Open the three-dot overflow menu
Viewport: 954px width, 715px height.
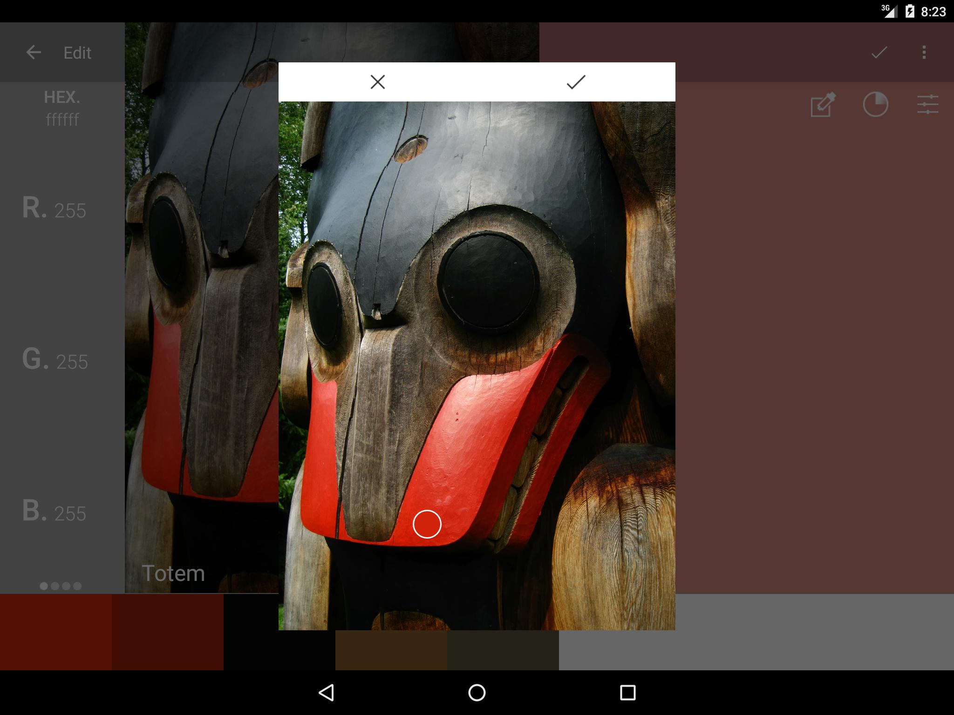tap(924, 52)
